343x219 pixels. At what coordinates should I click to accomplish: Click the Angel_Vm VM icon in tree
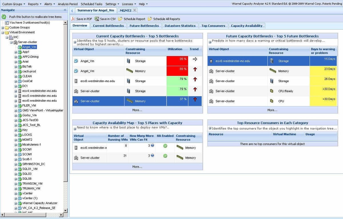[20, 47]
